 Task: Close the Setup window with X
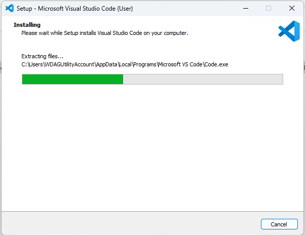coord(292,8)
